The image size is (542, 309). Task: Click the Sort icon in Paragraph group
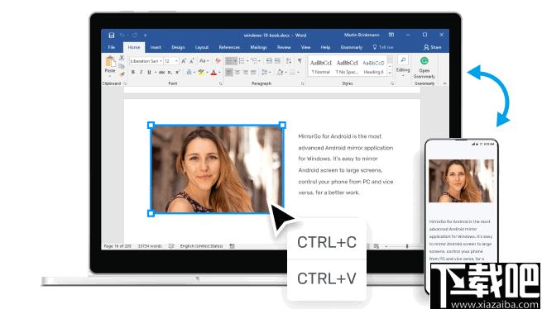(x=289, y=61)
